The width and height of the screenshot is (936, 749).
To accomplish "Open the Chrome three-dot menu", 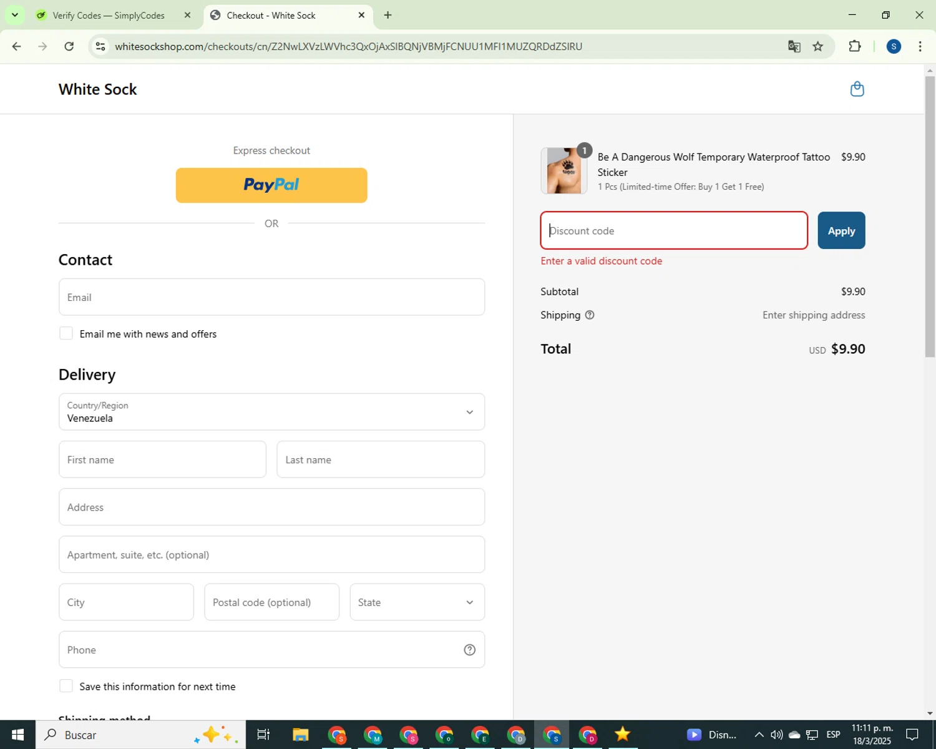I will pos(920,46).
